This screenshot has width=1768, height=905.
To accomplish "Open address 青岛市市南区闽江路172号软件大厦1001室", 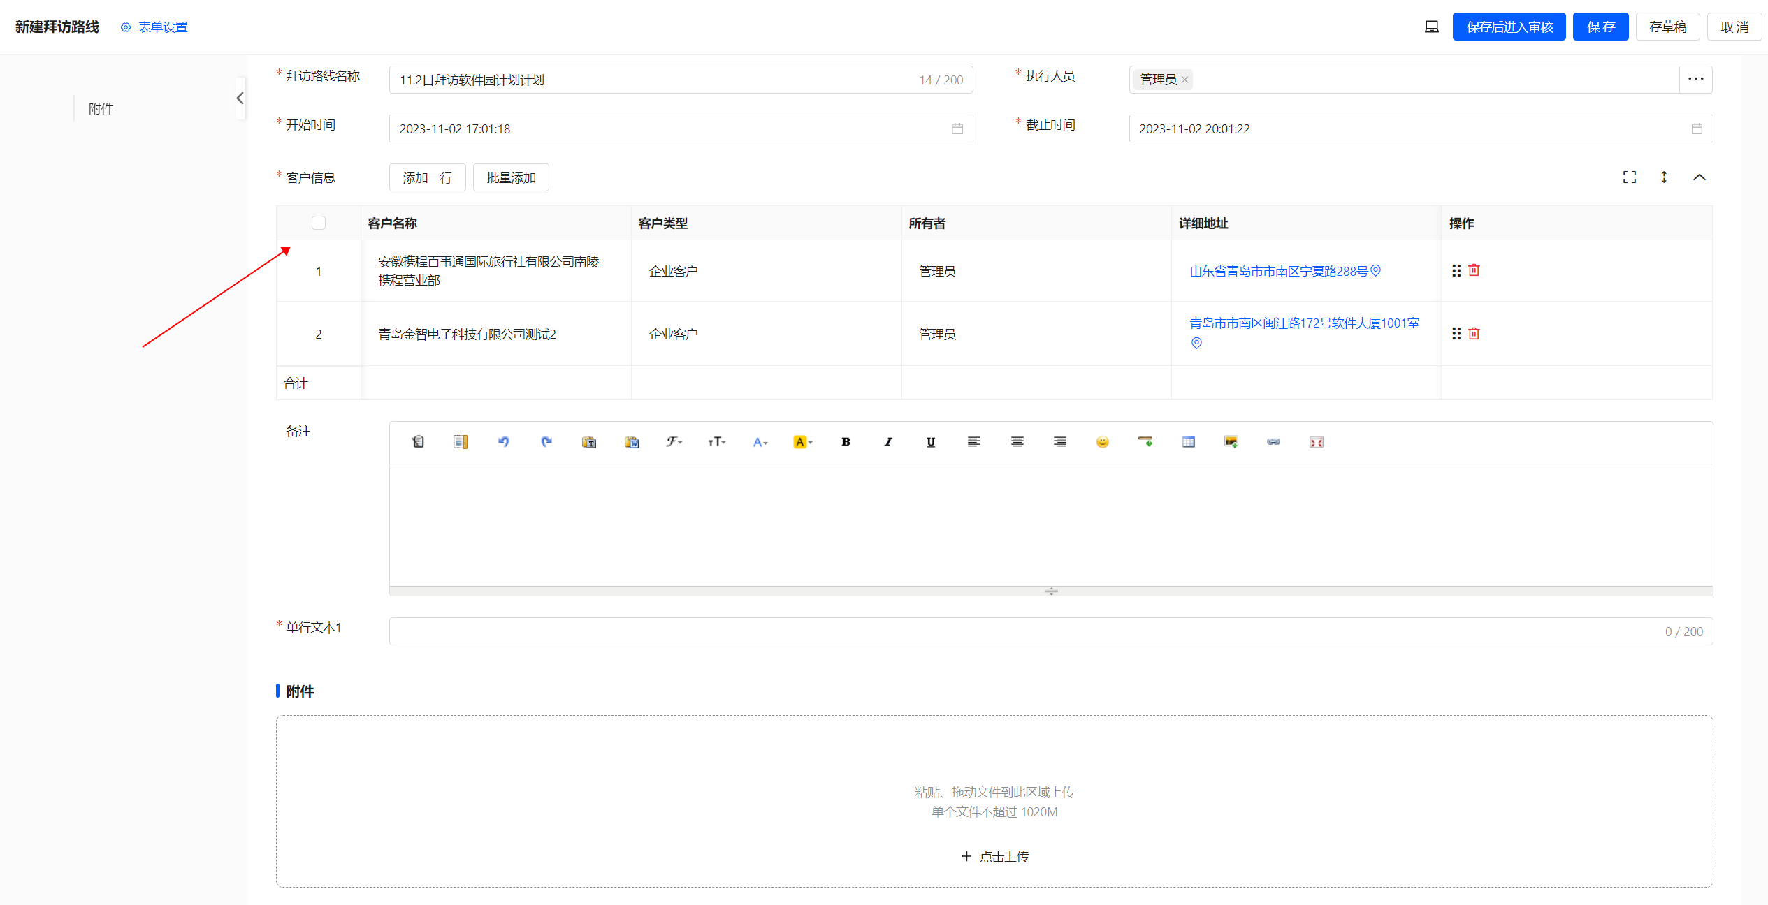I will pyautogui.click(x=1304, y=323).
